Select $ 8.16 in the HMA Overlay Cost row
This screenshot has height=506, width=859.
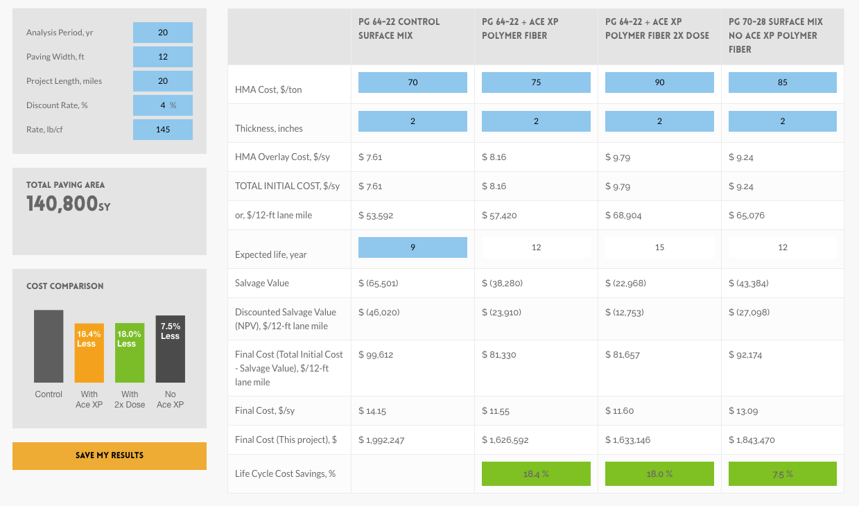494,157
